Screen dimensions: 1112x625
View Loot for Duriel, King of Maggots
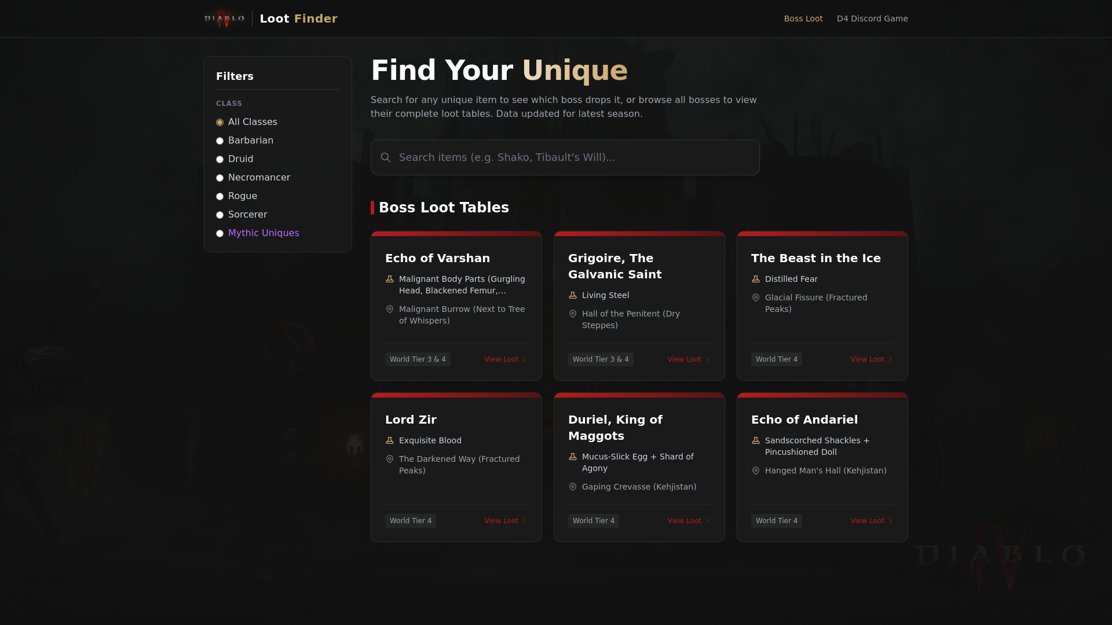coord(689,521)
